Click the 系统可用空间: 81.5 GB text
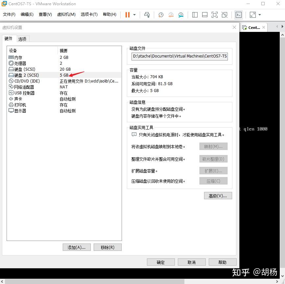This screenshot has width=285, height=284. click(x=152, y=84)
